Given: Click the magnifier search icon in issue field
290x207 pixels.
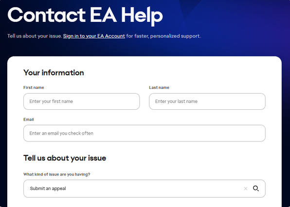Looking at the screenshot, I should 256,189.
